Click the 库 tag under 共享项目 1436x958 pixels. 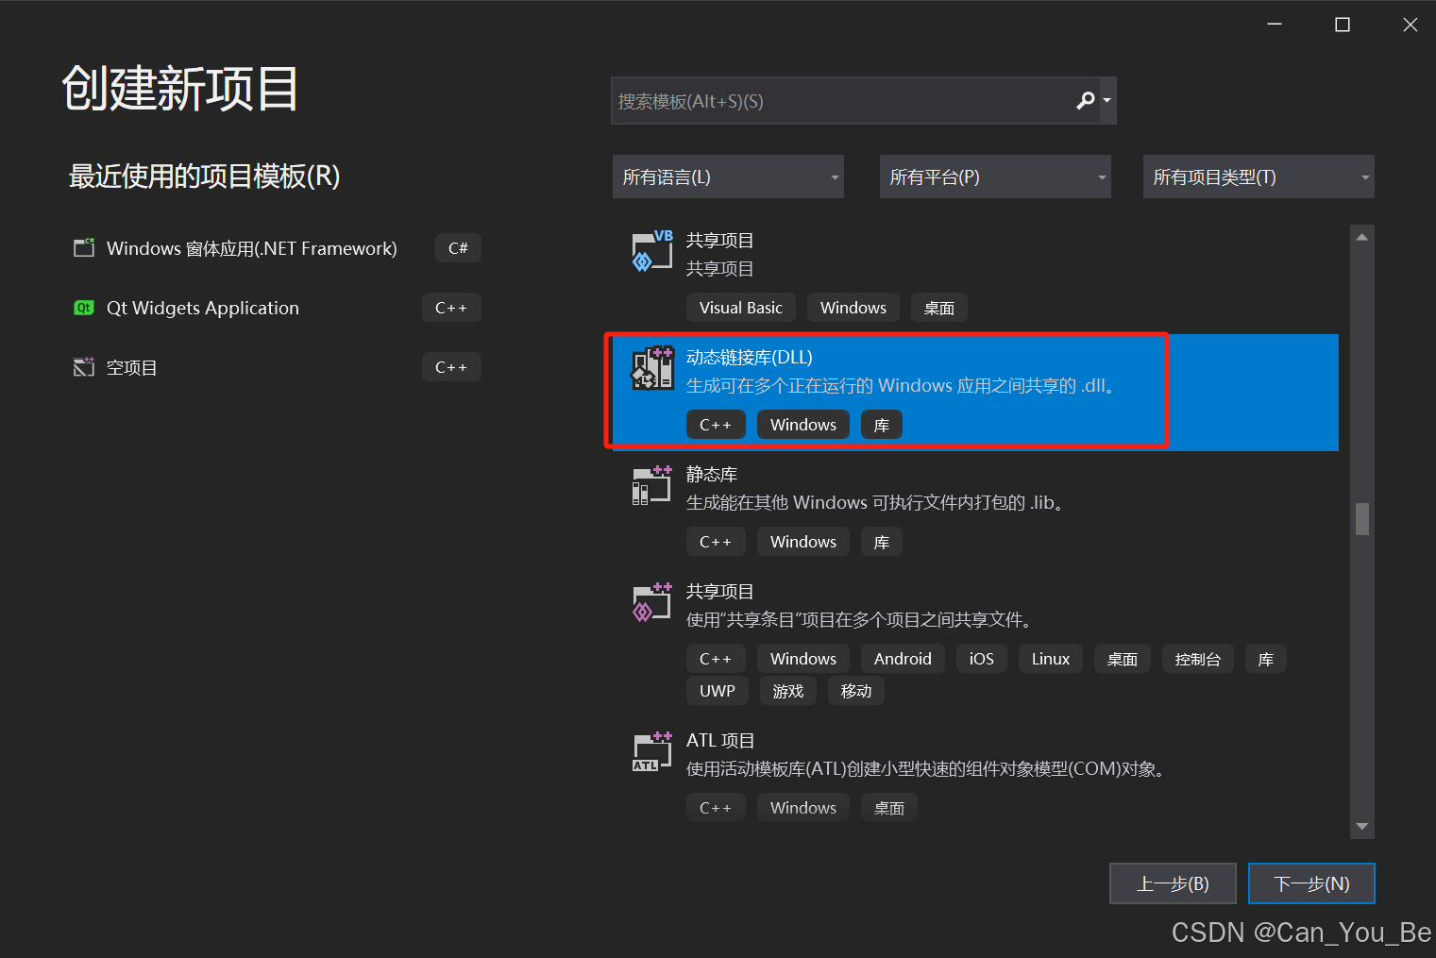pos(1265,658)
